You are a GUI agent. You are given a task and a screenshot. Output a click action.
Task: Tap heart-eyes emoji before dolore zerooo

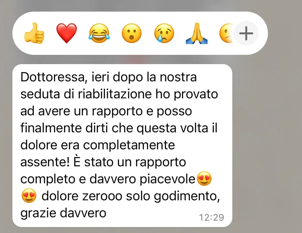point(29,196)
